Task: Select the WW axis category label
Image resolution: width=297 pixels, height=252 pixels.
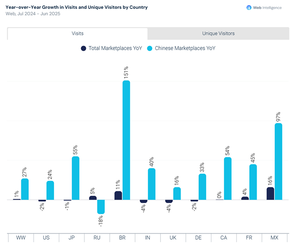Action: [21, 238]
